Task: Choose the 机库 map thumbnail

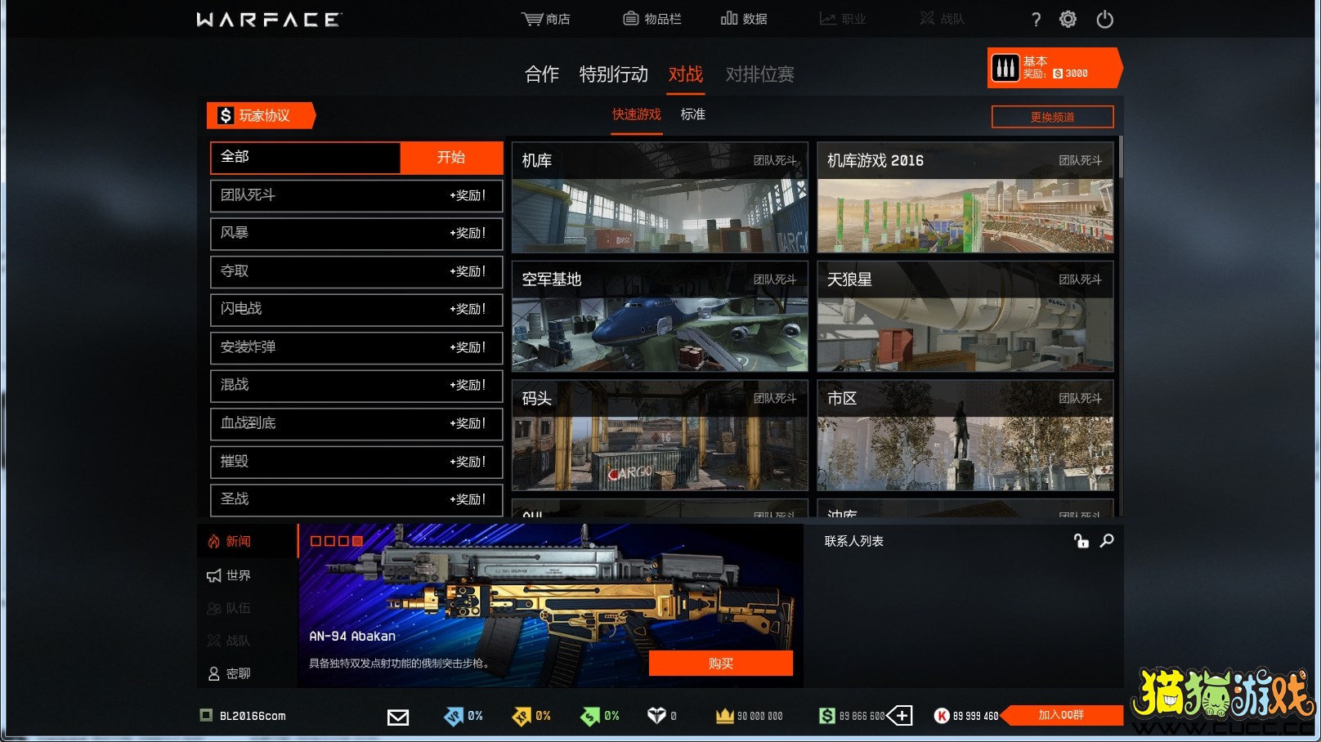Action: pos(660,198)
